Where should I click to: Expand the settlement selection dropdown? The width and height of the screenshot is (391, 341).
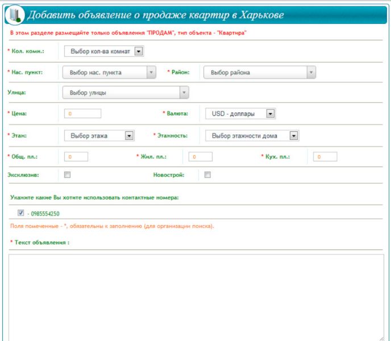109,73
